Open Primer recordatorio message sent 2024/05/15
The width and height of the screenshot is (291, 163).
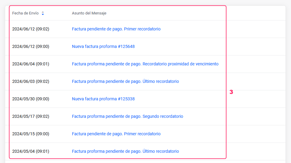116,134
